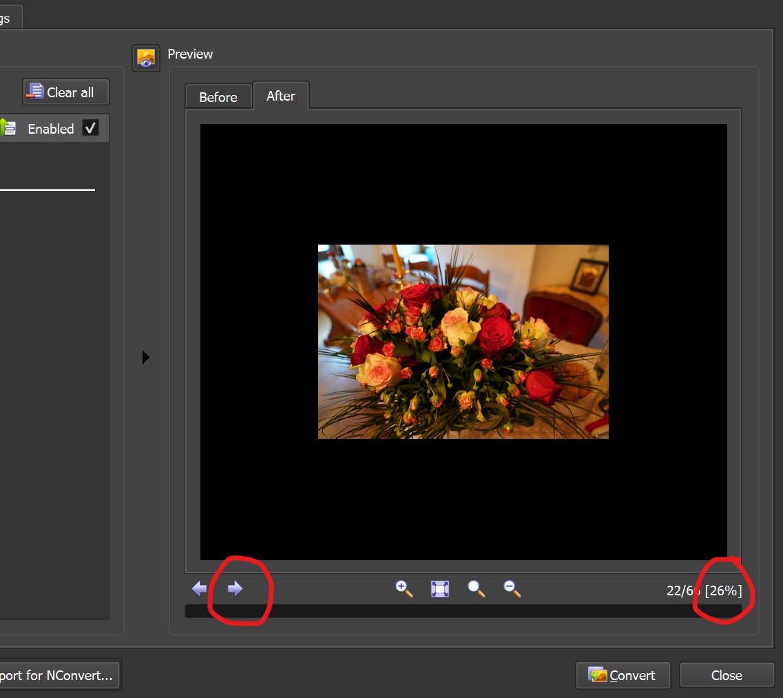Click the zoom out magnifier icon
Screen dimensions: 783x698
point(512,588)
